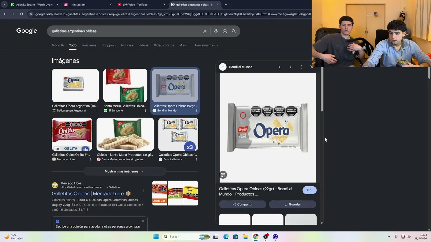431x242 pixels.
Task: Open options for El Banquito image result
Action: point(145,111)
